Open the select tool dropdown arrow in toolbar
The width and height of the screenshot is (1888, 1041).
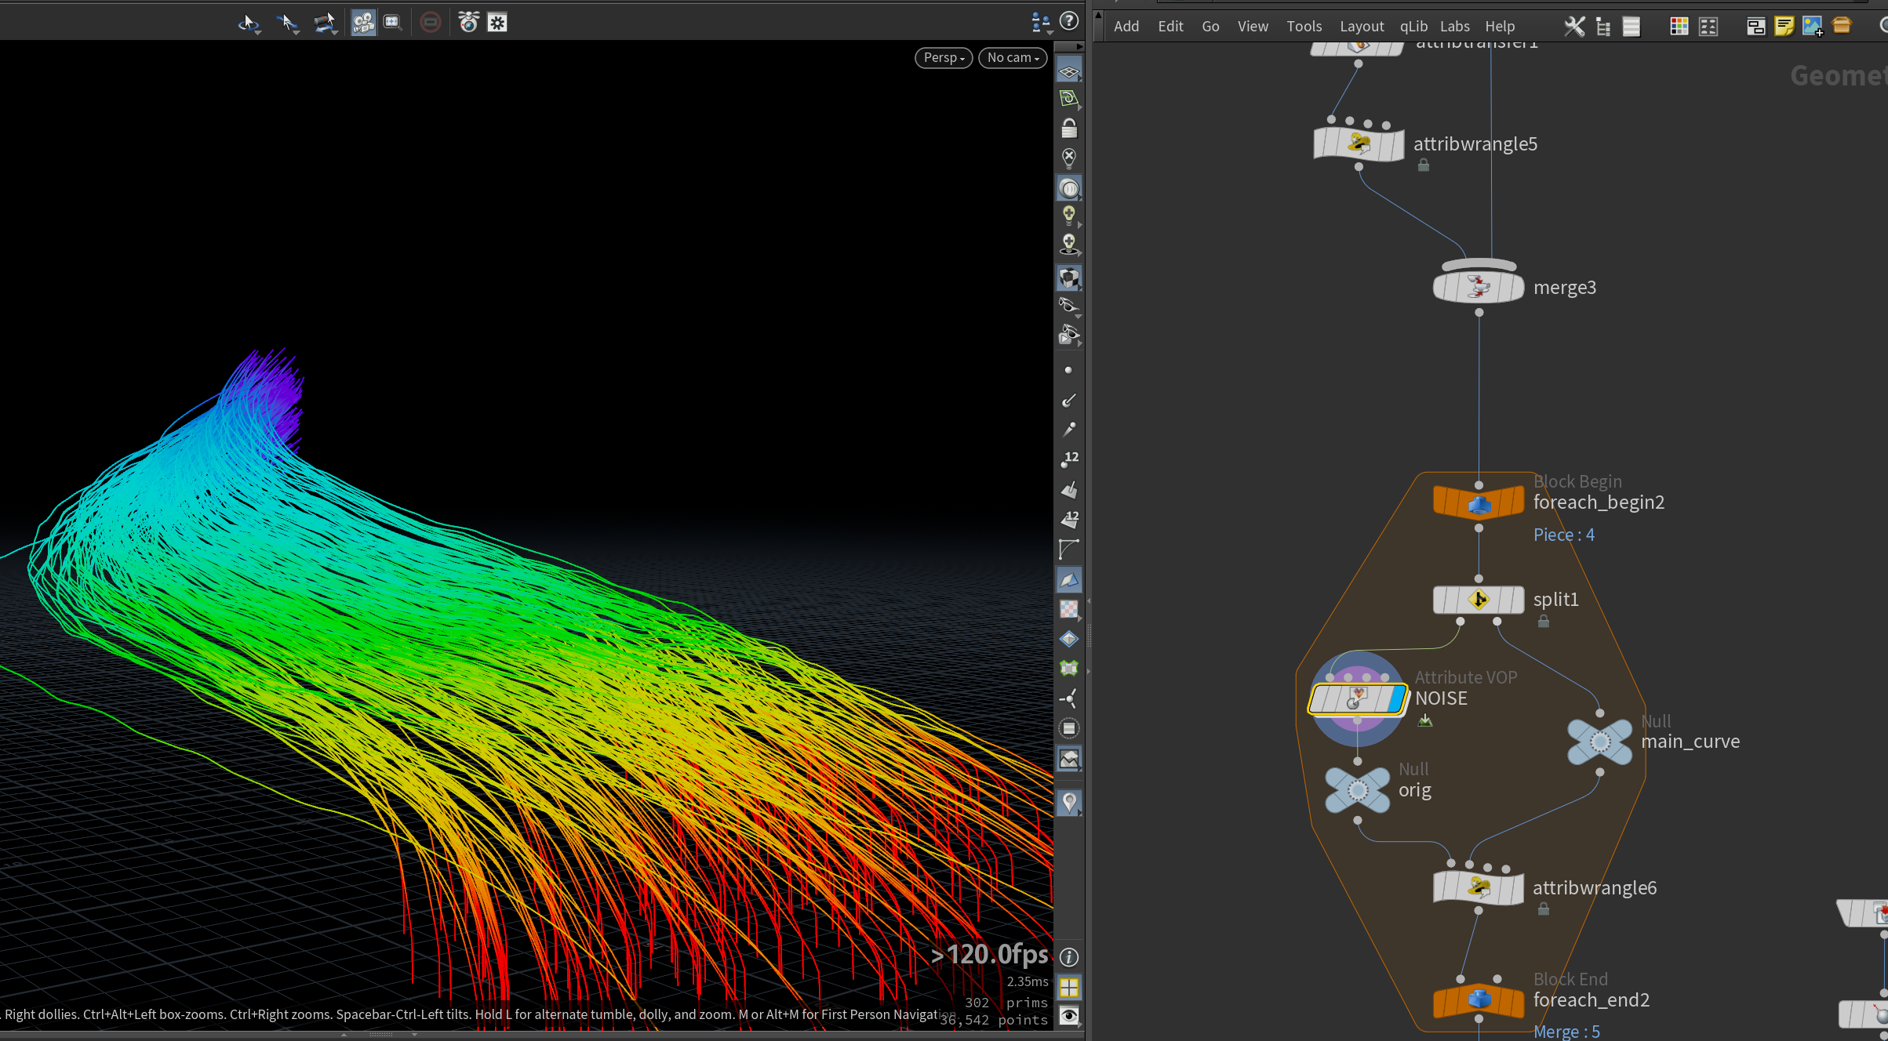point(258,32)
